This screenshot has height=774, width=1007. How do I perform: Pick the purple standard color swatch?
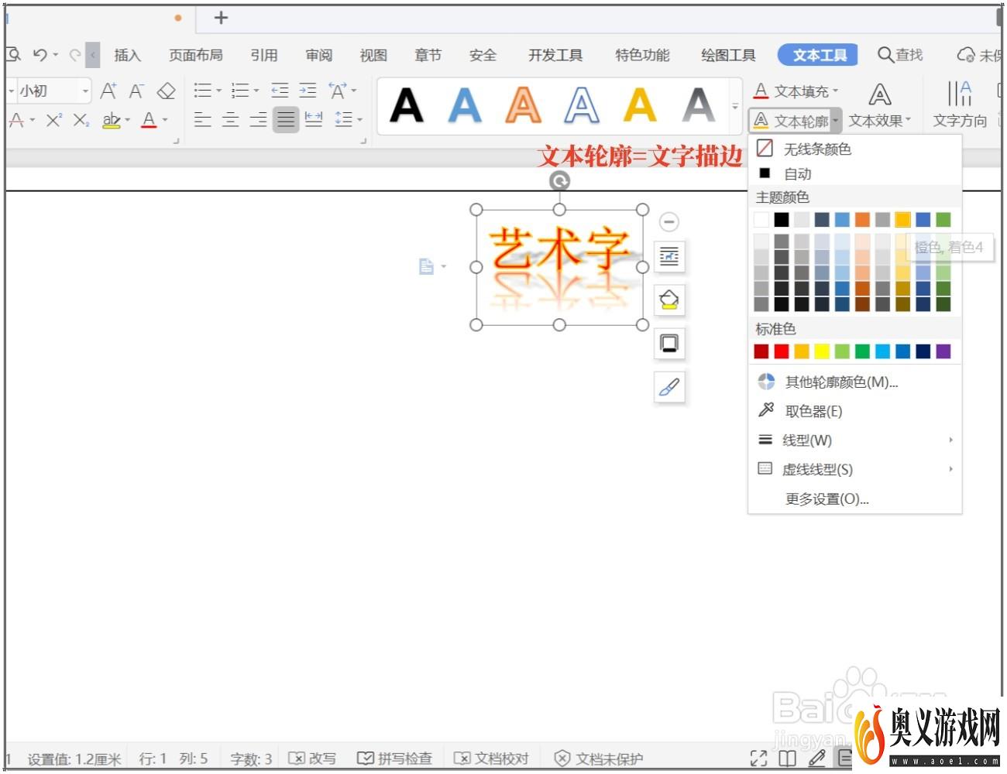[x=943, y=351]
